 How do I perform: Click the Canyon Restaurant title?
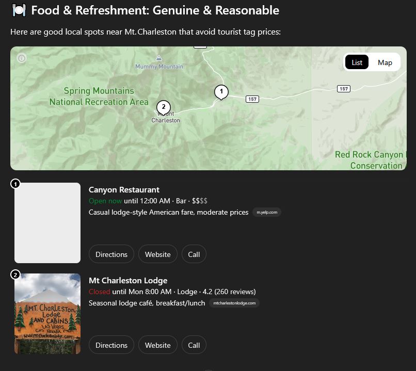tap(124, 189)
